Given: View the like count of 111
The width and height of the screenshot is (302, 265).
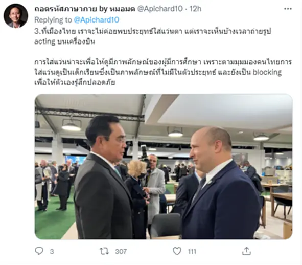Looking at the screenshot, I should [x=192, y=252].
